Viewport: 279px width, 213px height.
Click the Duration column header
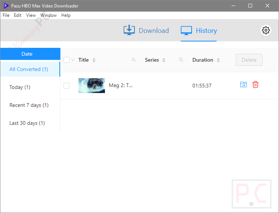pos(203,60)
